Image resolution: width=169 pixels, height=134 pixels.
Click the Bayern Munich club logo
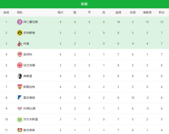click(20, 22)
